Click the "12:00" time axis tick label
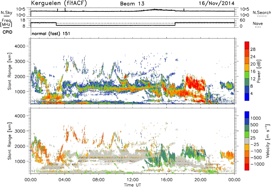271x187 pixels. 132,180
